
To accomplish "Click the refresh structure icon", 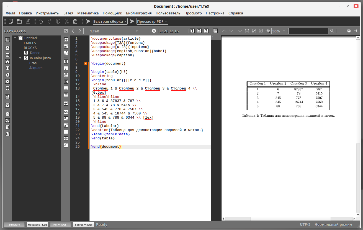I will click(66, 31).
